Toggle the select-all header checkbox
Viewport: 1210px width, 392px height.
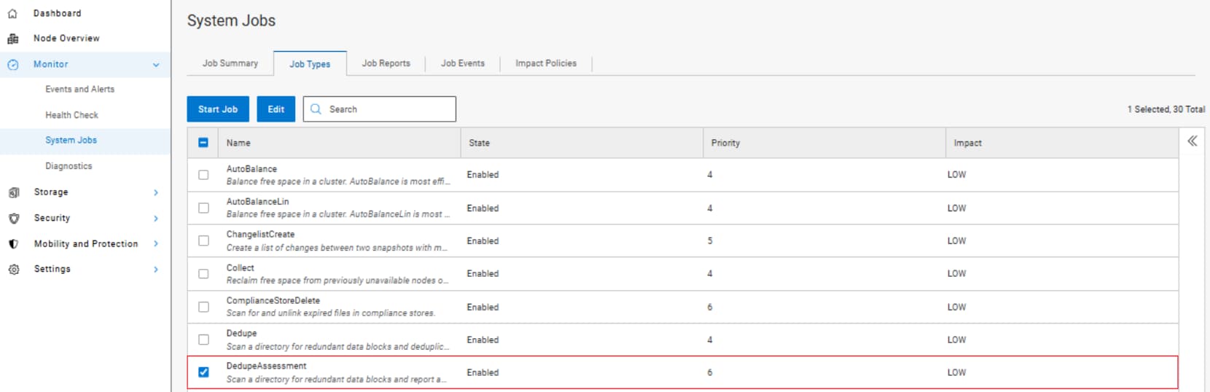tap(203, 143)
